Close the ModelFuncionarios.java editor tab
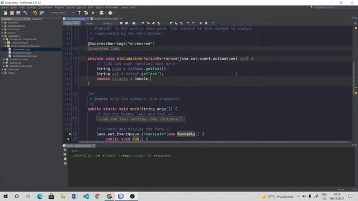358x201 pixels. point(121,19)
